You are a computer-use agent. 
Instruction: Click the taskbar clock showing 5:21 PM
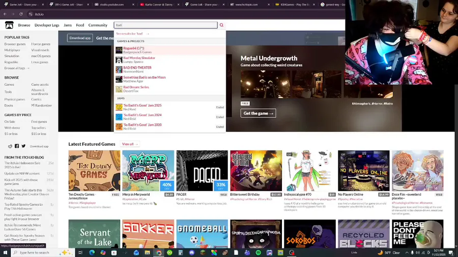pos(439,252)
